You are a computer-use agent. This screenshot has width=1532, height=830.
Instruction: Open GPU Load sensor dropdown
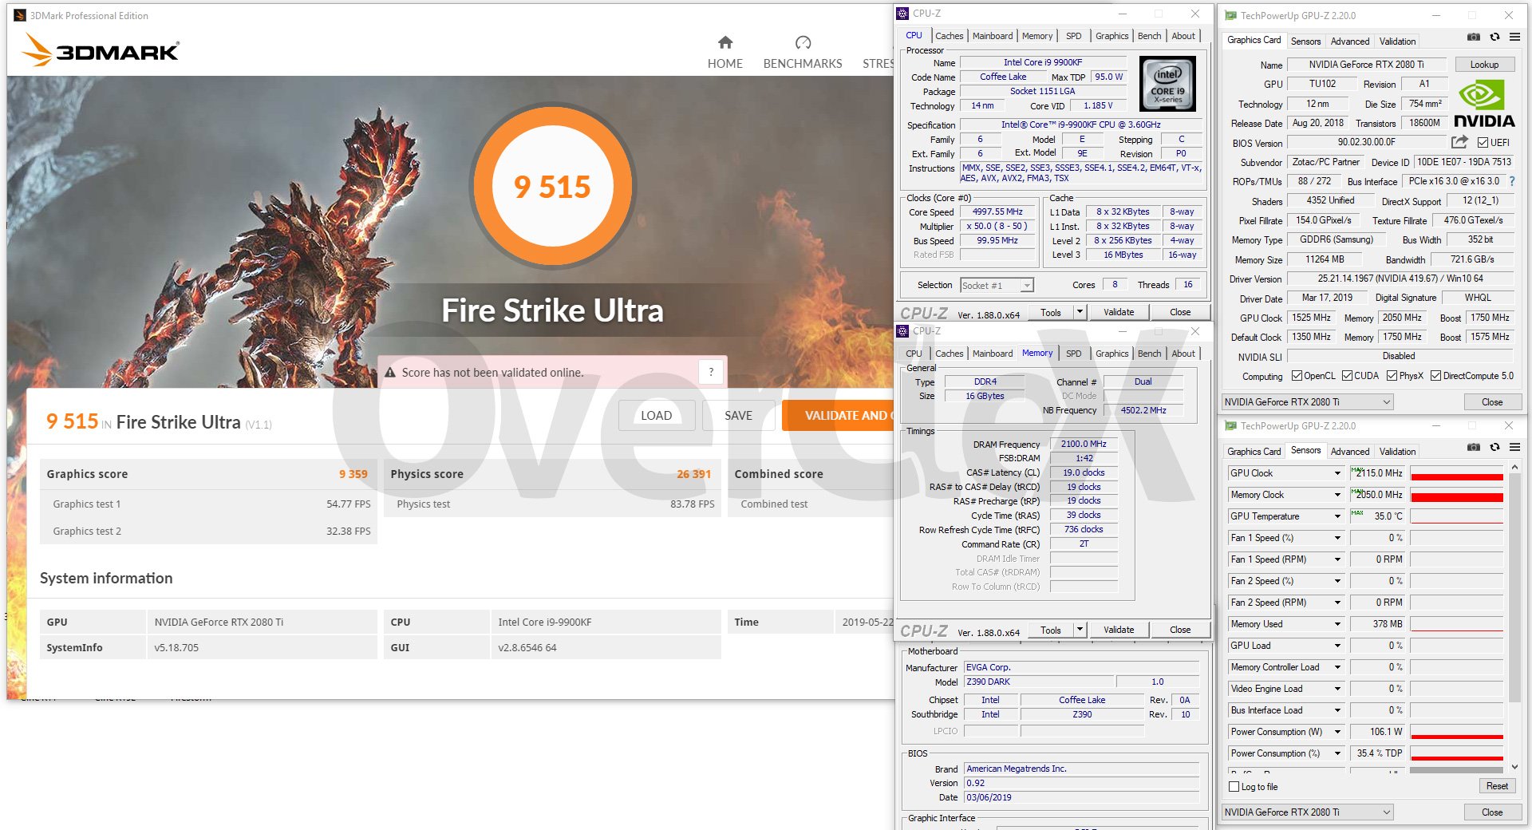point(1337,646)
